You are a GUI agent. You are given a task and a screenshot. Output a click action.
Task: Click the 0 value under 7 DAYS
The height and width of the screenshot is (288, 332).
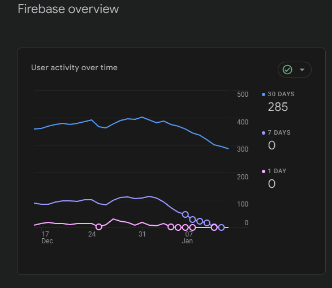click(x=271, y=145)
